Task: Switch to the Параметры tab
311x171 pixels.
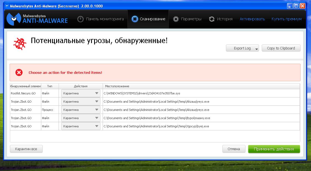Action: pyautogui.click(x=191, y=19)
